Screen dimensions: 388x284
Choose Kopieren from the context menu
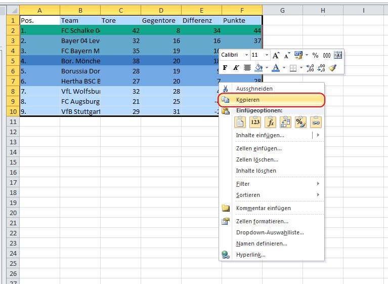click(x=272, y=100)
